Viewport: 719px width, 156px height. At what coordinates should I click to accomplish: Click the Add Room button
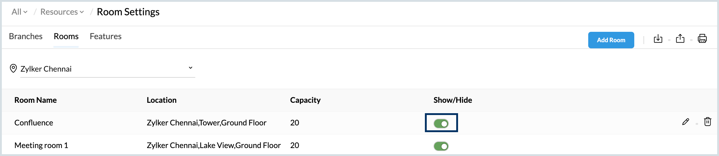(x=611, y=40)
